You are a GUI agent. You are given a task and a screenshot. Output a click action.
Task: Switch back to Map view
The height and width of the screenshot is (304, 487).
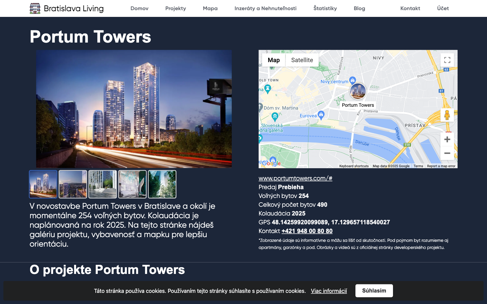coord(274,60)
